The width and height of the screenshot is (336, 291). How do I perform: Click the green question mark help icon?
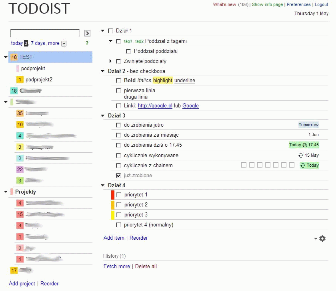point(87,43)
